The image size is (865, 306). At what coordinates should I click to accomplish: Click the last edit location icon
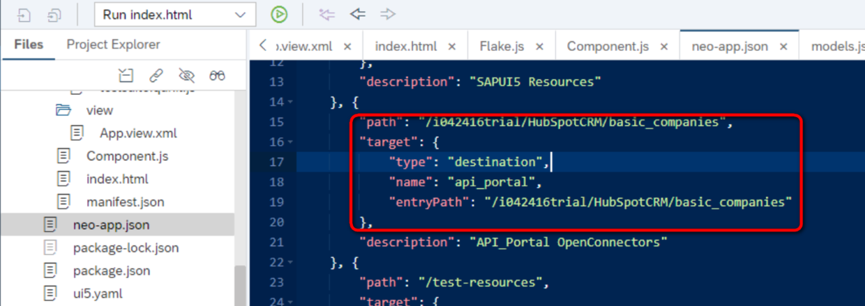point(326,14)
